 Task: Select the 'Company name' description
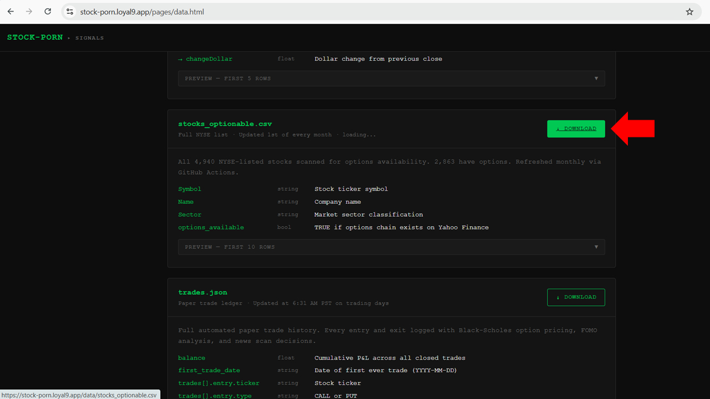coord(338,202)
